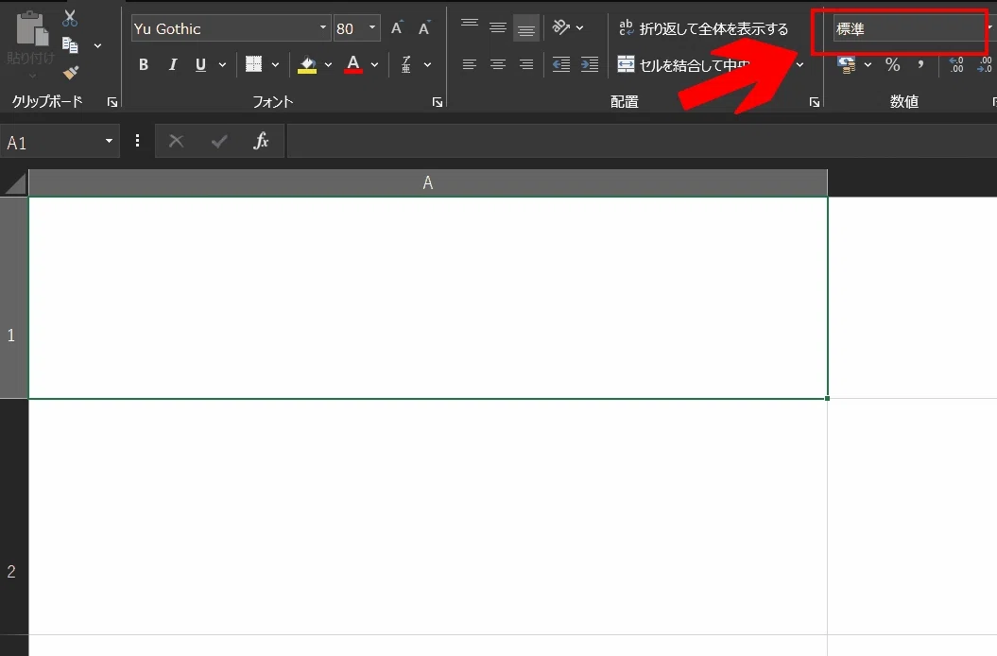
Task: Apply percent style
Action: [x=893, y=64]
